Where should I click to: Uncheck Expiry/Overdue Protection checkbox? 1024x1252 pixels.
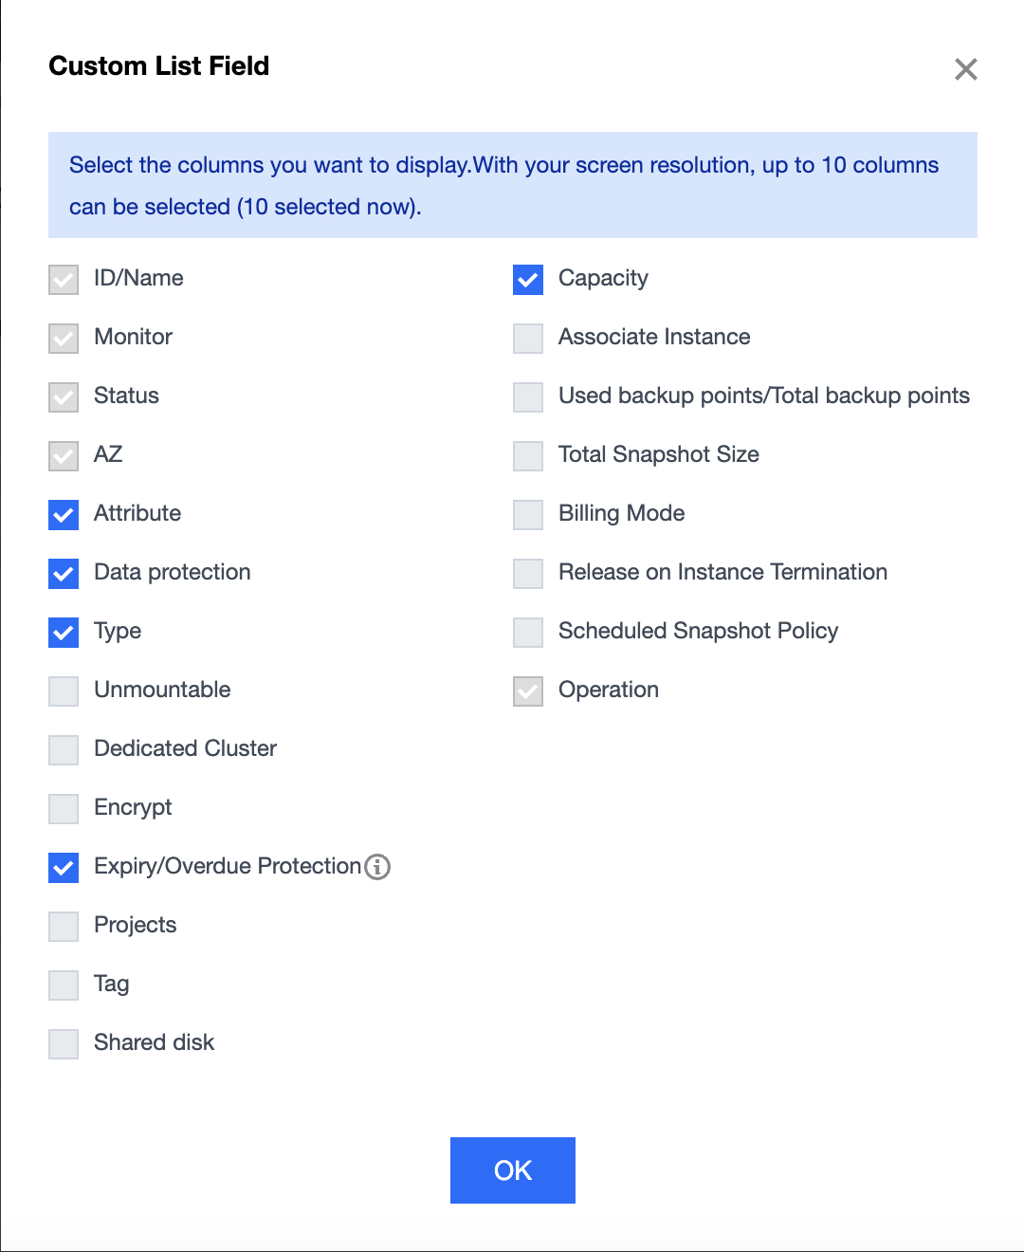coord(64,868)
